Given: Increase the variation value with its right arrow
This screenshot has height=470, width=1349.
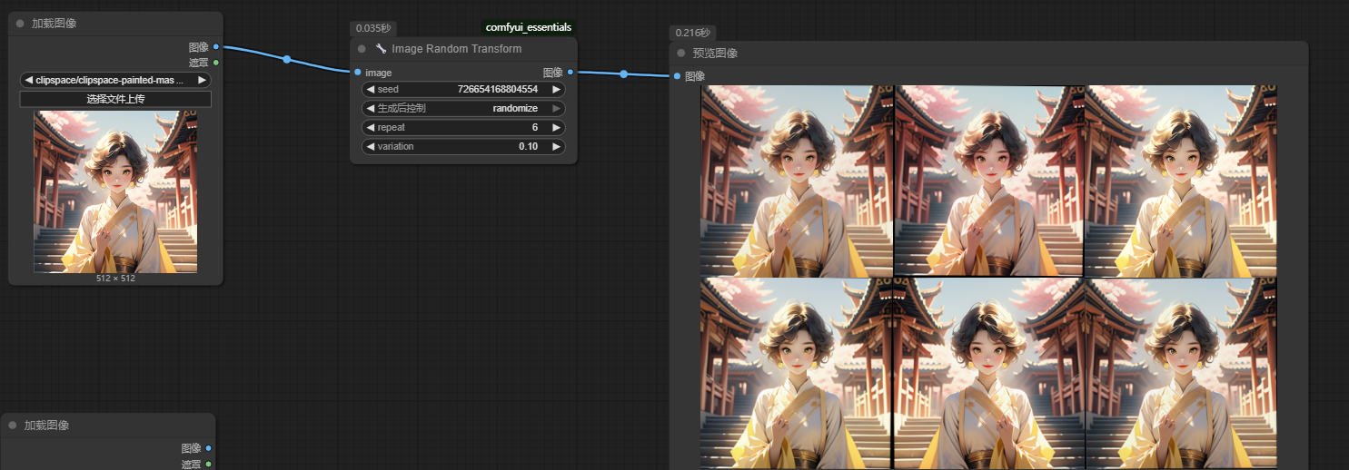Looking at the screenshot, I should (556, 146).
